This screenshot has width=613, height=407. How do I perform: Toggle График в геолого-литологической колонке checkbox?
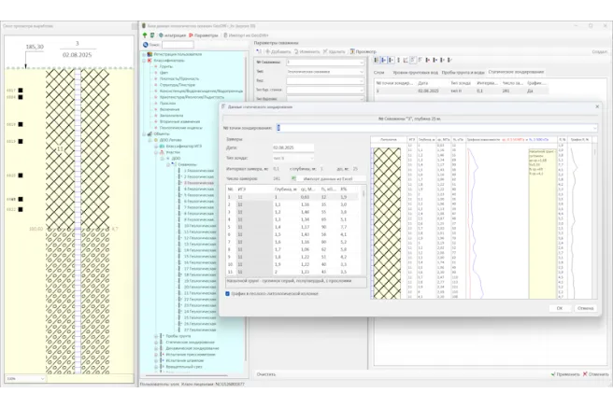[x=227, y=293]
